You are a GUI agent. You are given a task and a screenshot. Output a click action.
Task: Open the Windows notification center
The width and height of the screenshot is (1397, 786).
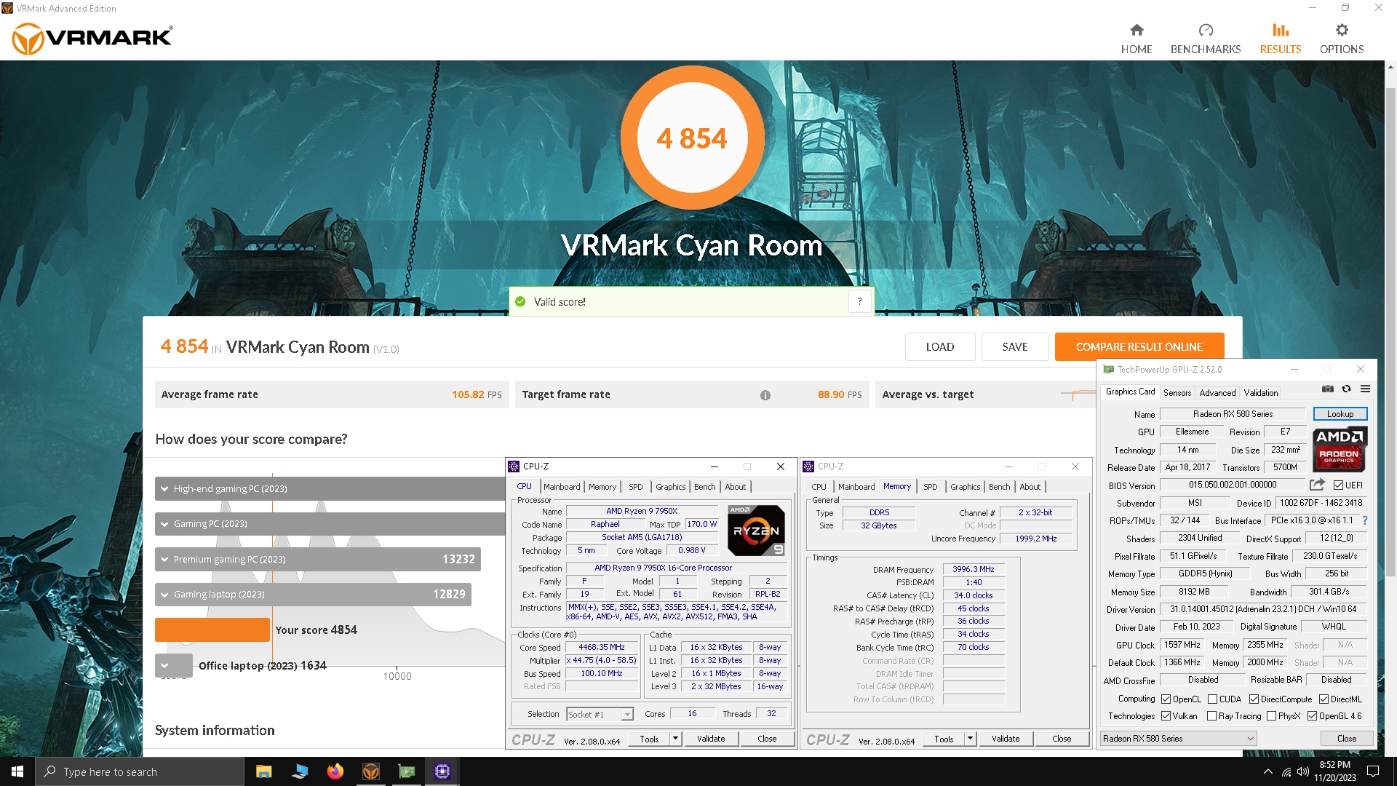coord(1373,771)
